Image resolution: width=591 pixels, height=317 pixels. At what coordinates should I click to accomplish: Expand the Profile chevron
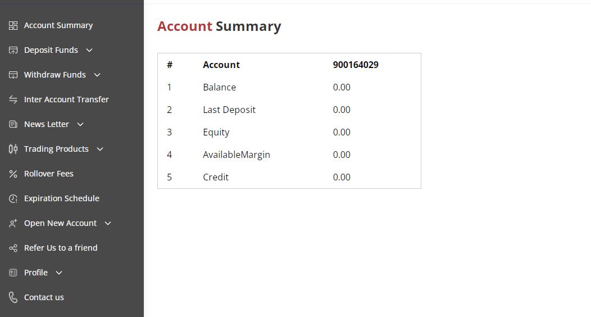coord(59,273)
